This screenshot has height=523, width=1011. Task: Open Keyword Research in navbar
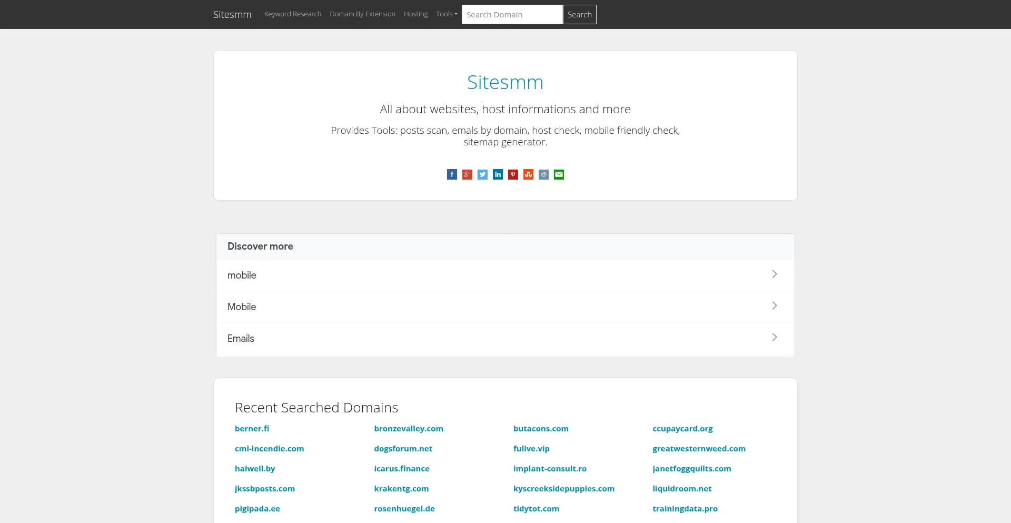click(293, 14)
